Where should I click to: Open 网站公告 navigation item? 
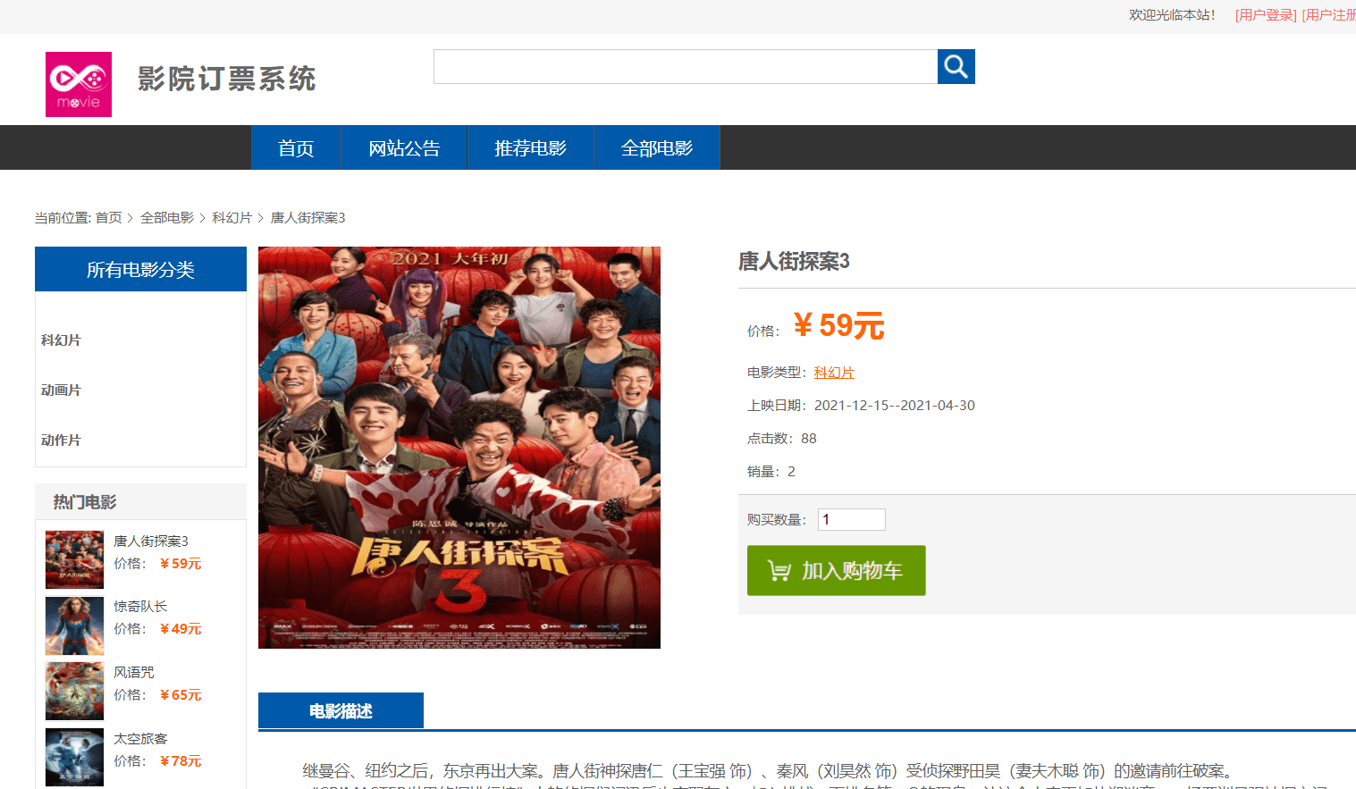point(404,147)
